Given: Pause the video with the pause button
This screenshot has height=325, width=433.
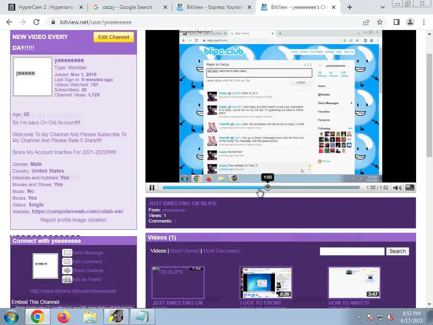Looking at the screenshot, I should pyautogui.click(x=152, y=187).
